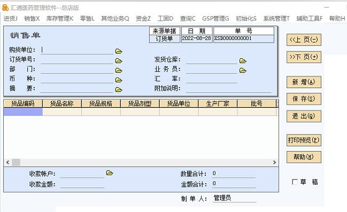Open the 其他业务Q menu
The height and width of the screenshot is (212, 347).
[x=115, y=19]
